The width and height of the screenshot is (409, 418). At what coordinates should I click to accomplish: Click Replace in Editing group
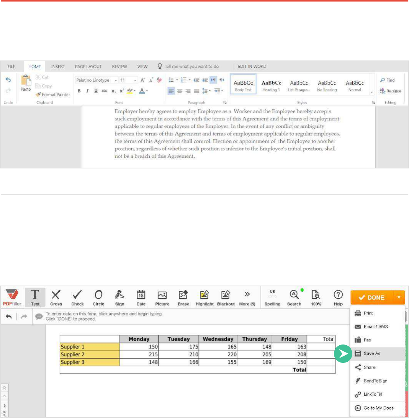point(391,91)
